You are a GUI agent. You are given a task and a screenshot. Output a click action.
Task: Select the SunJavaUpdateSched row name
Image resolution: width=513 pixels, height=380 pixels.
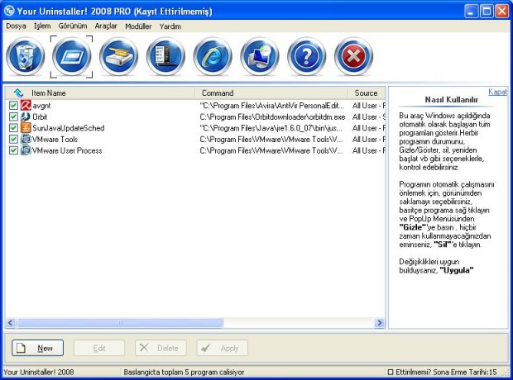click(x=69, y=128)
